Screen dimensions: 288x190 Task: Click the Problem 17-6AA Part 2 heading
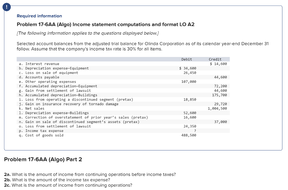coord(43,159)
